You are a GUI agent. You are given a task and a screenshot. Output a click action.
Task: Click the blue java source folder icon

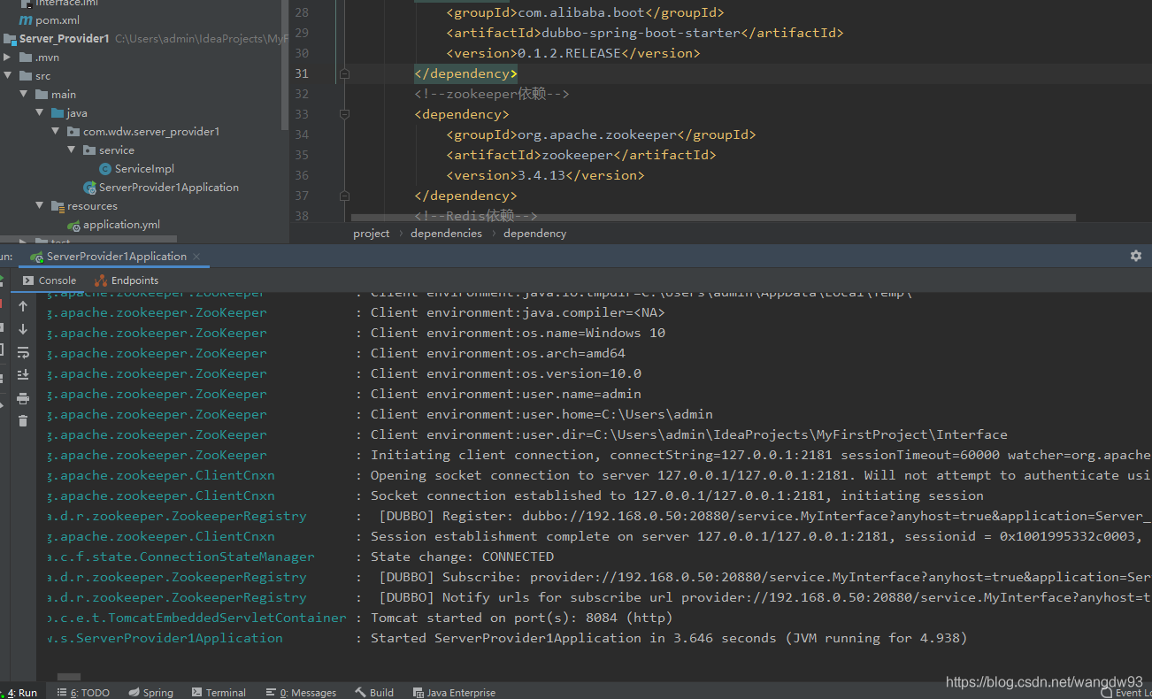pyautogui.click(x=58, y=113)
